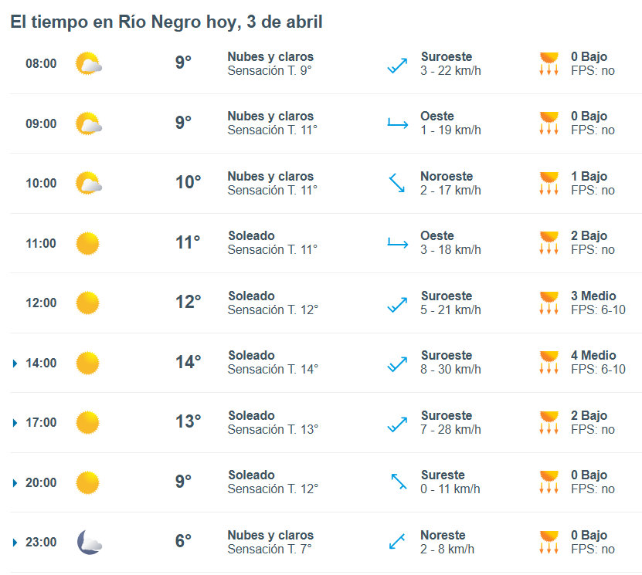Expand the 17:00 forecast row
Viewport: 642px width, 575px height.
(15, 423)
